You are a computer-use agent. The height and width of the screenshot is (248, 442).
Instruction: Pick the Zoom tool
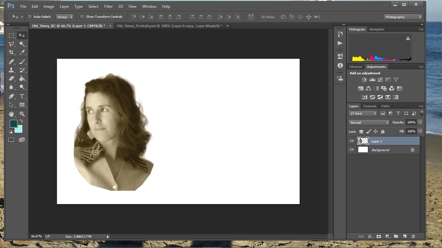(22, 114)
